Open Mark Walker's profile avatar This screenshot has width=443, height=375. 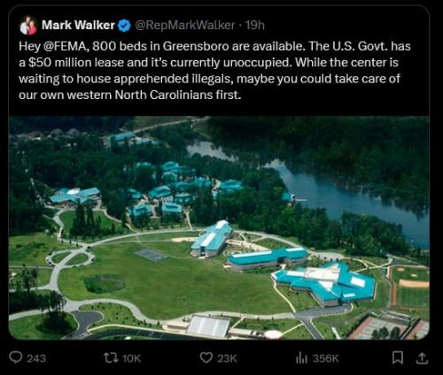(28, 26)
